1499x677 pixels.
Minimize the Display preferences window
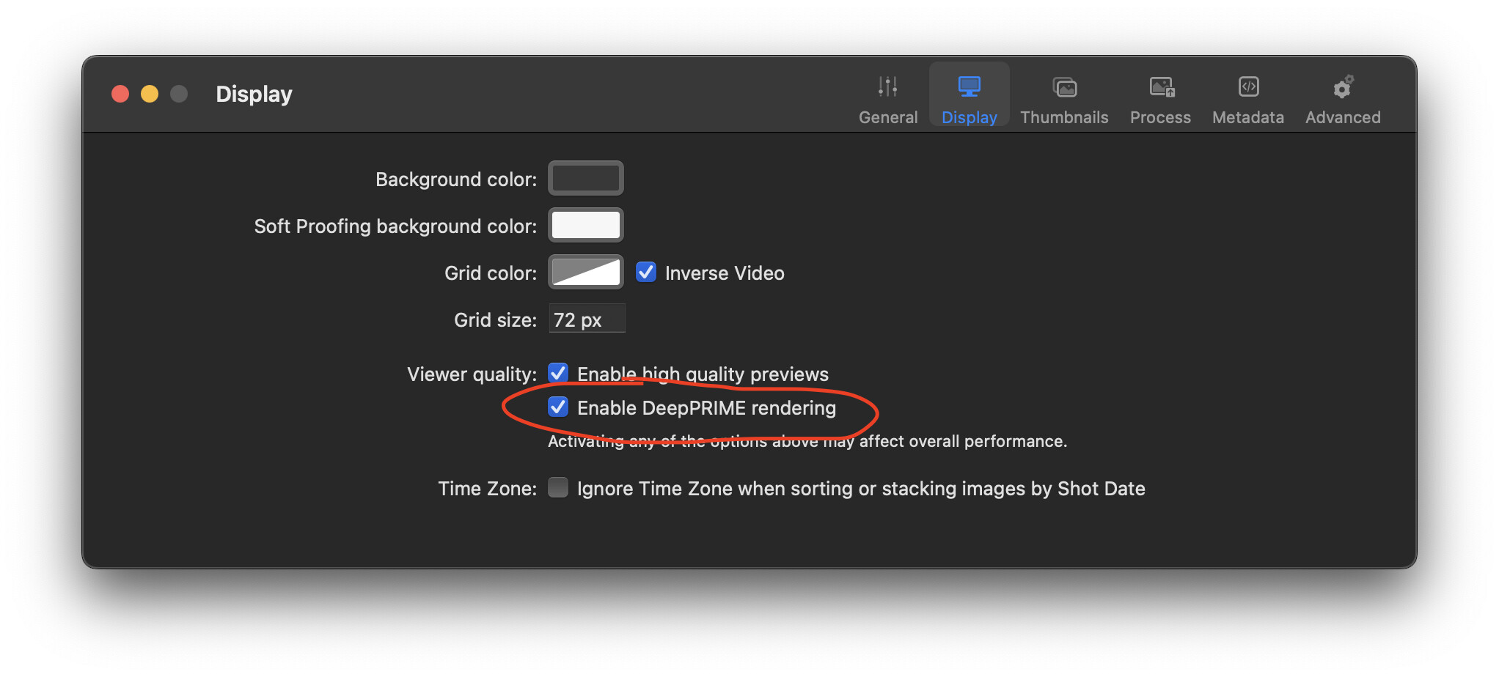tap(150, 94)
